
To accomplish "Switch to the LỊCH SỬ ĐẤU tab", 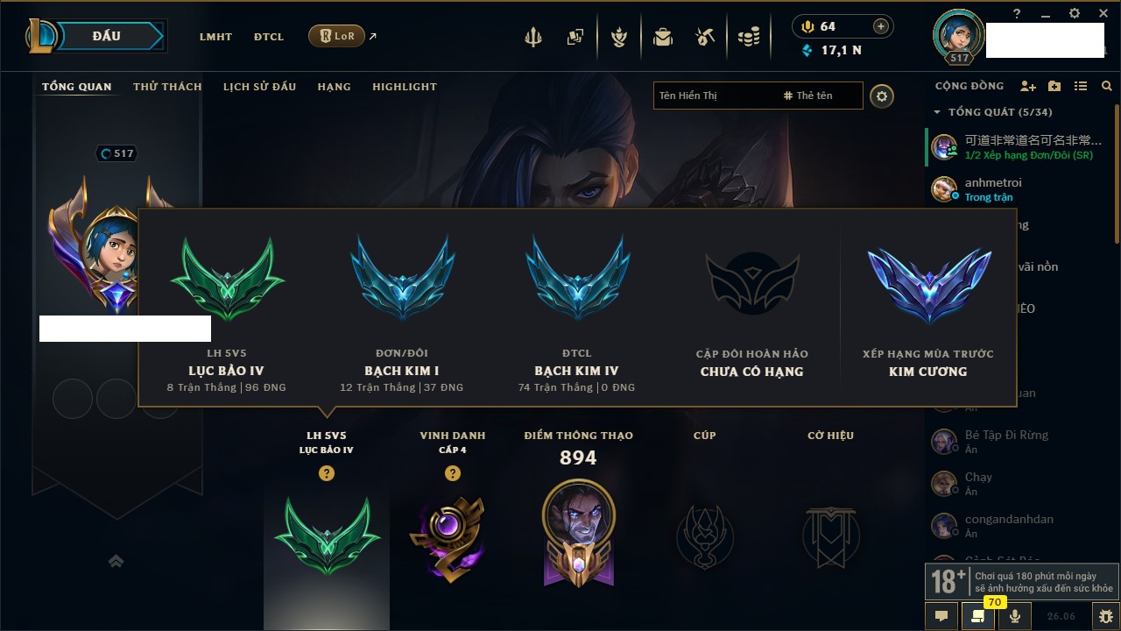I will click(x=259, y=87).
